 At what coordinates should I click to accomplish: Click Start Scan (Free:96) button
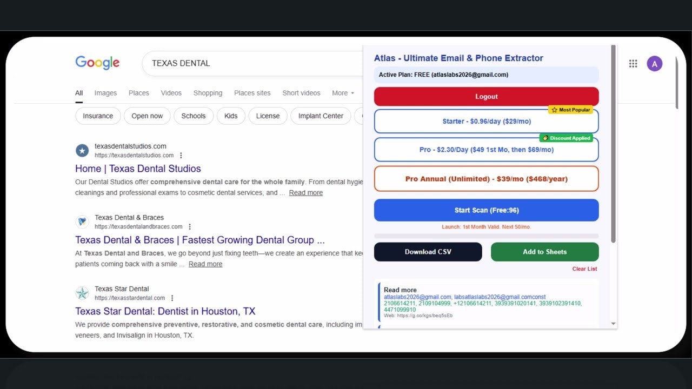coord(486,210)
